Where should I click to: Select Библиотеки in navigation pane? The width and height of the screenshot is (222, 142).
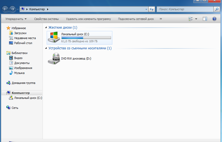click(x=19, y=53)
